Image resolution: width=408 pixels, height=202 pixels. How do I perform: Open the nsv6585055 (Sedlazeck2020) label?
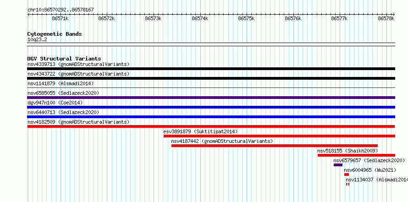pos(63,93)
